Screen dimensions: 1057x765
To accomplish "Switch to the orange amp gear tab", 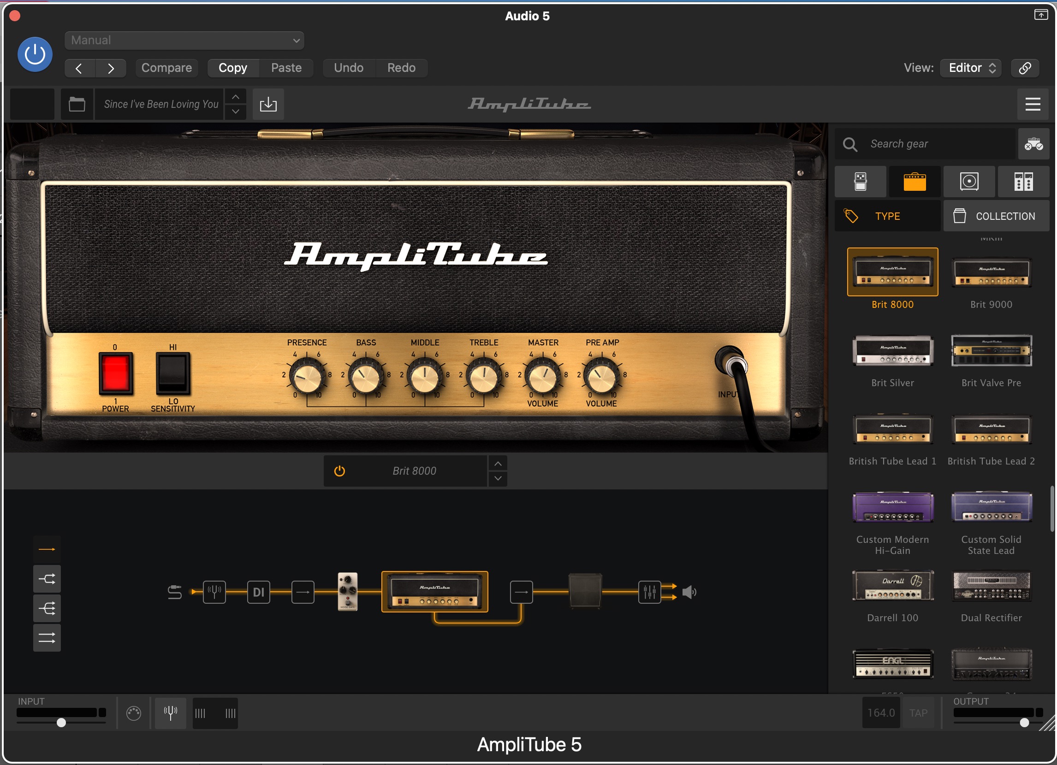I will coord(915,182).
